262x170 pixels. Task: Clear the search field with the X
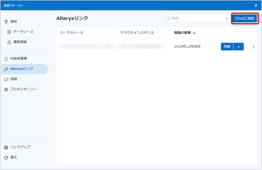(x=227, y=18)
